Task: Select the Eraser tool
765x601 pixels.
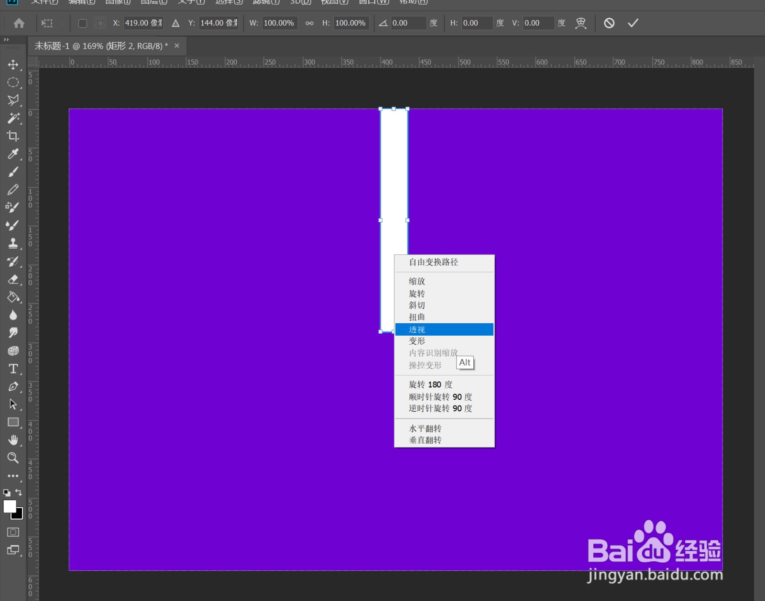Action: pos(13,279)
